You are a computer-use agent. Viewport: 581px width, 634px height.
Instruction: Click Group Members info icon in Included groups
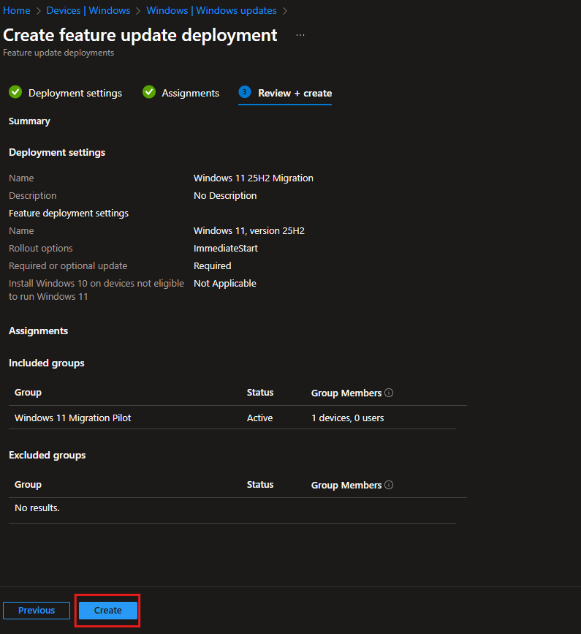coord(389,393)
